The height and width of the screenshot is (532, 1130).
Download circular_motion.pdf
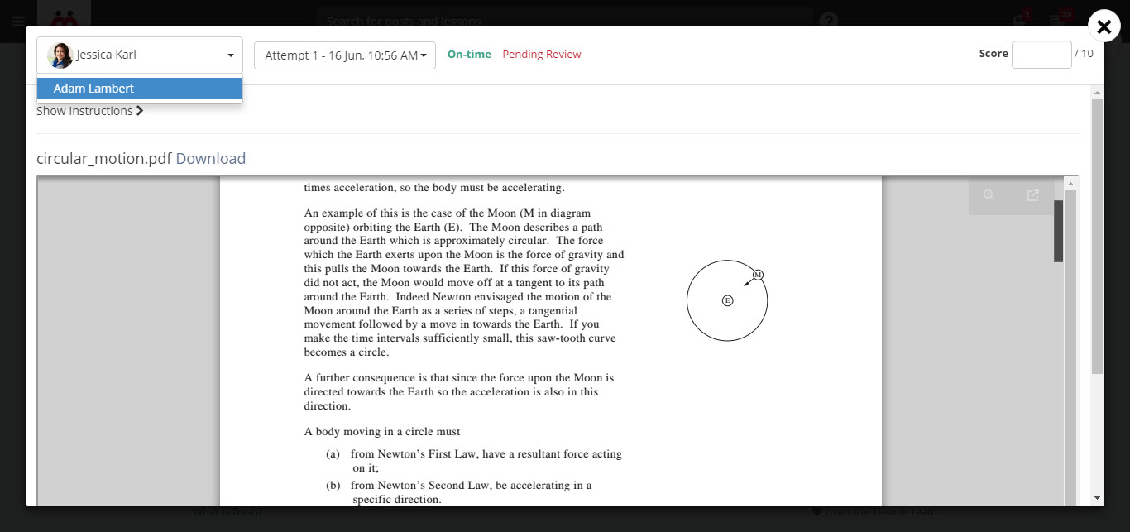tap(211, 158)
